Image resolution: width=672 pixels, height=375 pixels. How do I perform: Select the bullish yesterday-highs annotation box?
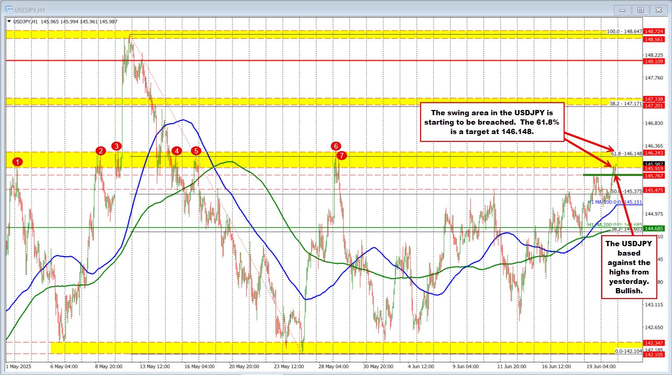pos(629,267)
